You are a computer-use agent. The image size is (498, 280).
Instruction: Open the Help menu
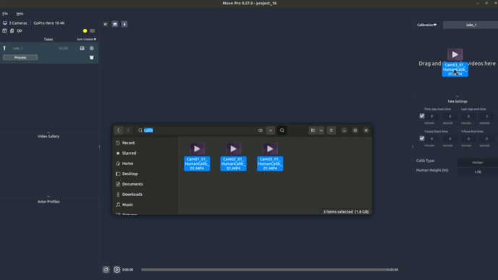point(20,14)
